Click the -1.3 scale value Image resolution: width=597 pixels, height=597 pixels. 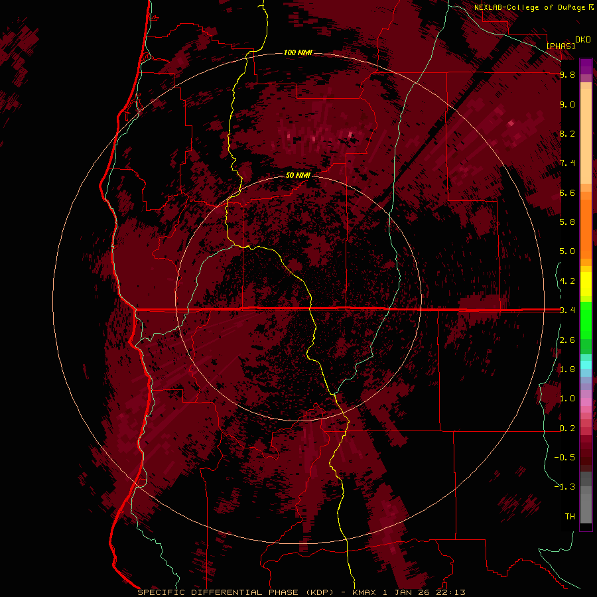[564, 487]
